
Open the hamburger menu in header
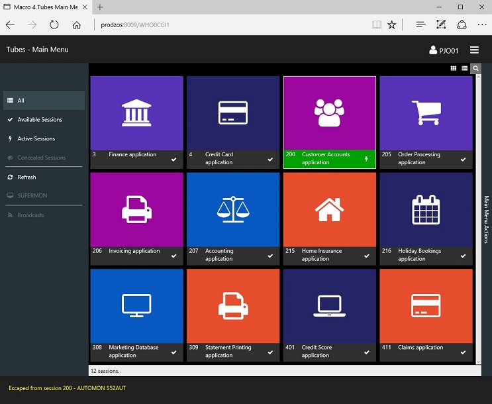[474, 50]
